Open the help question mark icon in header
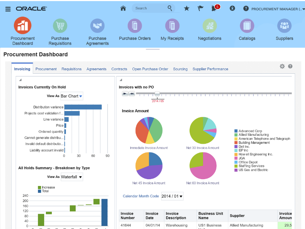305x229 pixels. [x=246, y=9]
